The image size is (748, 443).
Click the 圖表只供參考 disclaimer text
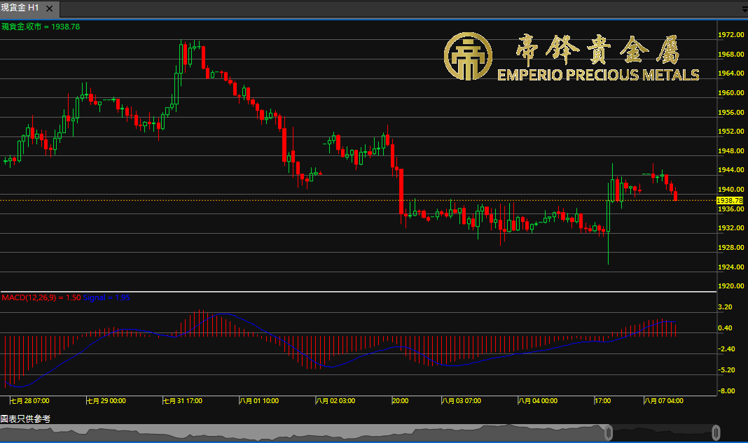click(25, 419)
